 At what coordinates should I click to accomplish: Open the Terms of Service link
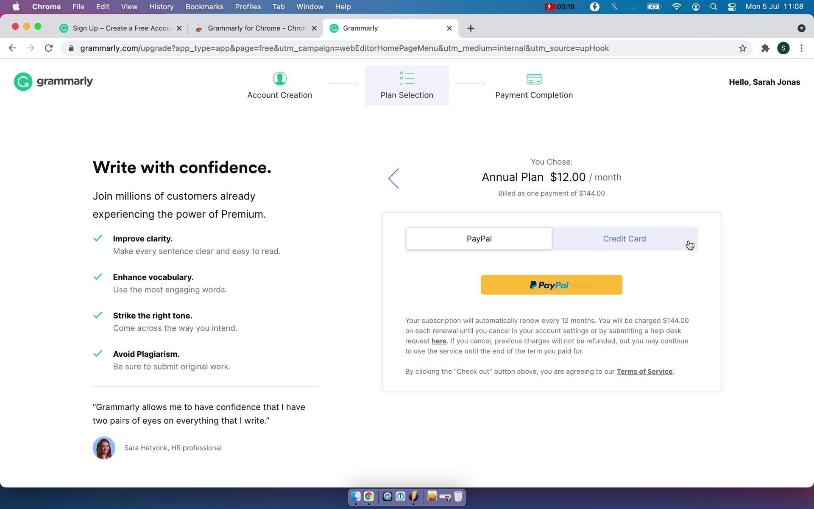pos(644,372)
